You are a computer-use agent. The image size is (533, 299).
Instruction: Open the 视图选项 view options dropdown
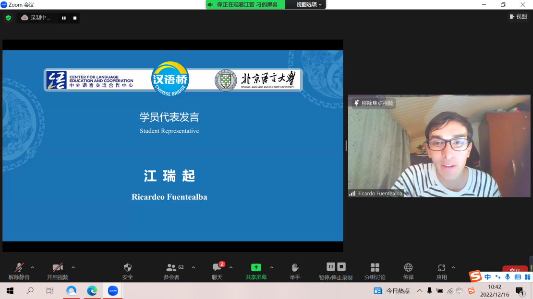(x=309, y=4)
